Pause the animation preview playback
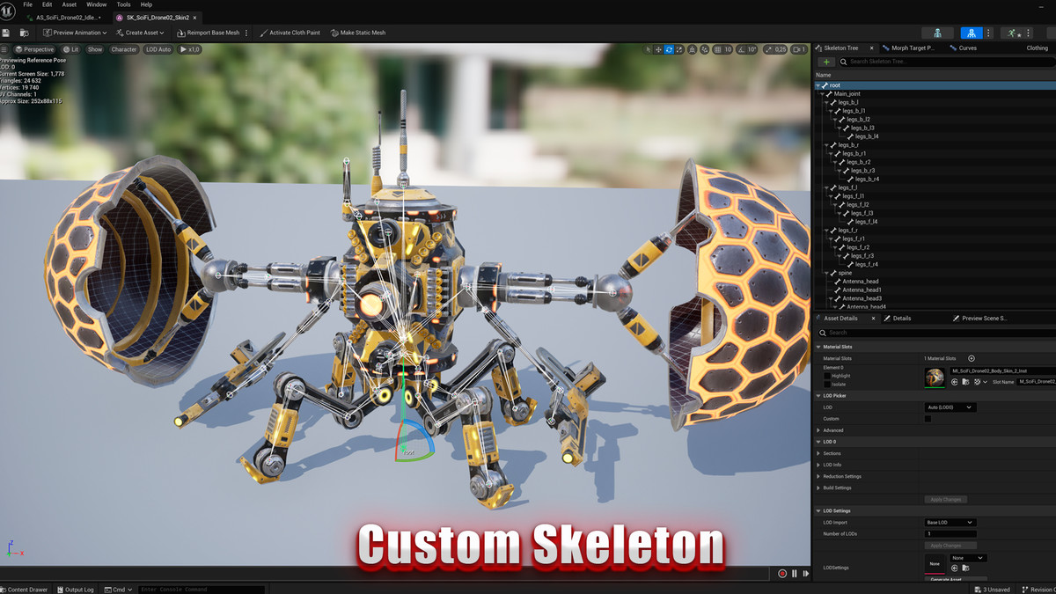Viewport: 1056px width, 594px height. click(x=794, y=574)
